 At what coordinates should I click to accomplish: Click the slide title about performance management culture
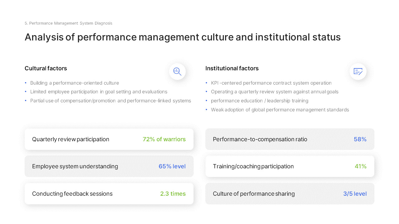(182, 37)
